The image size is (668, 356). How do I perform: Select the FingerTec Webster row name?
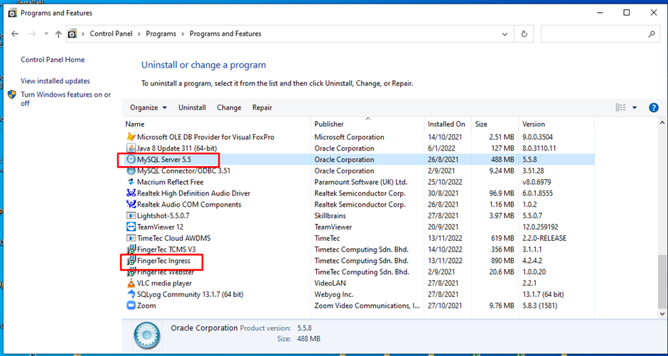pyautogui.click(x=166, y=272)
